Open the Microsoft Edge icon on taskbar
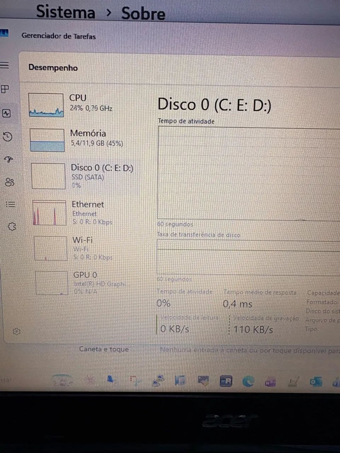 point(248,382)
